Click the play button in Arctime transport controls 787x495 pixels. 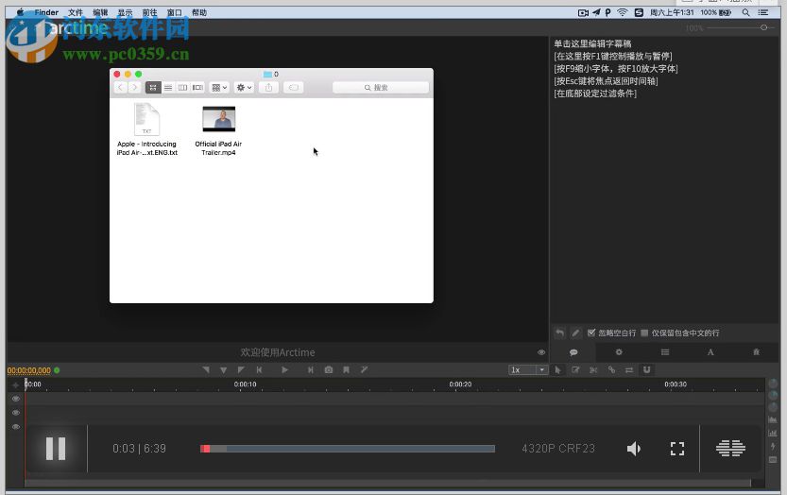(x=284, y=370)
